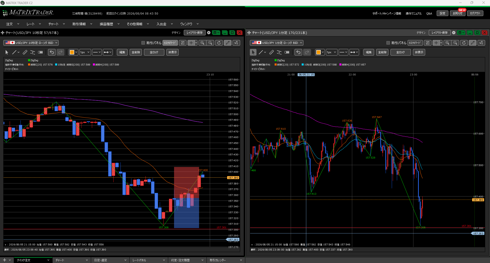Viewport: 490px width, 263px height.
Task: Zoom out on the 10秒足 chart
Action: tap(210, 43)
